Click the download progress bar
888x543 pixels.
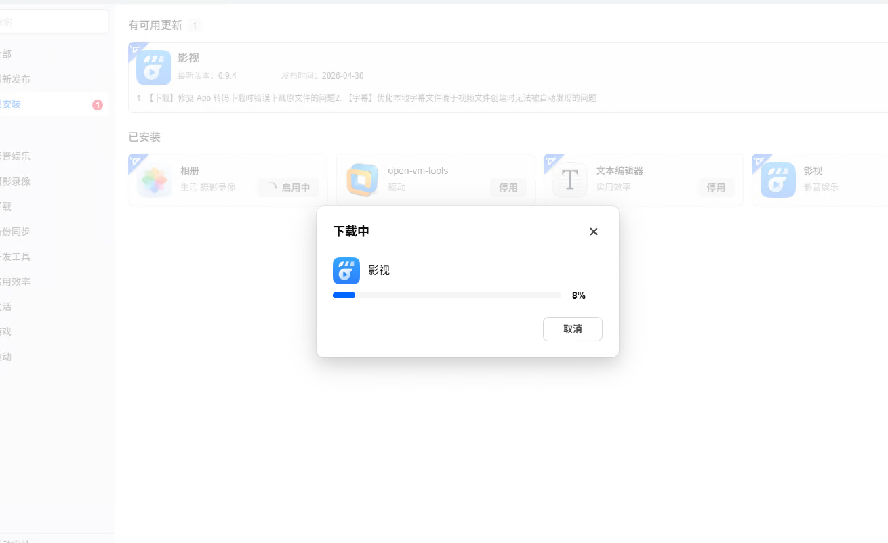pyautogui.click(x=447, y=295)
